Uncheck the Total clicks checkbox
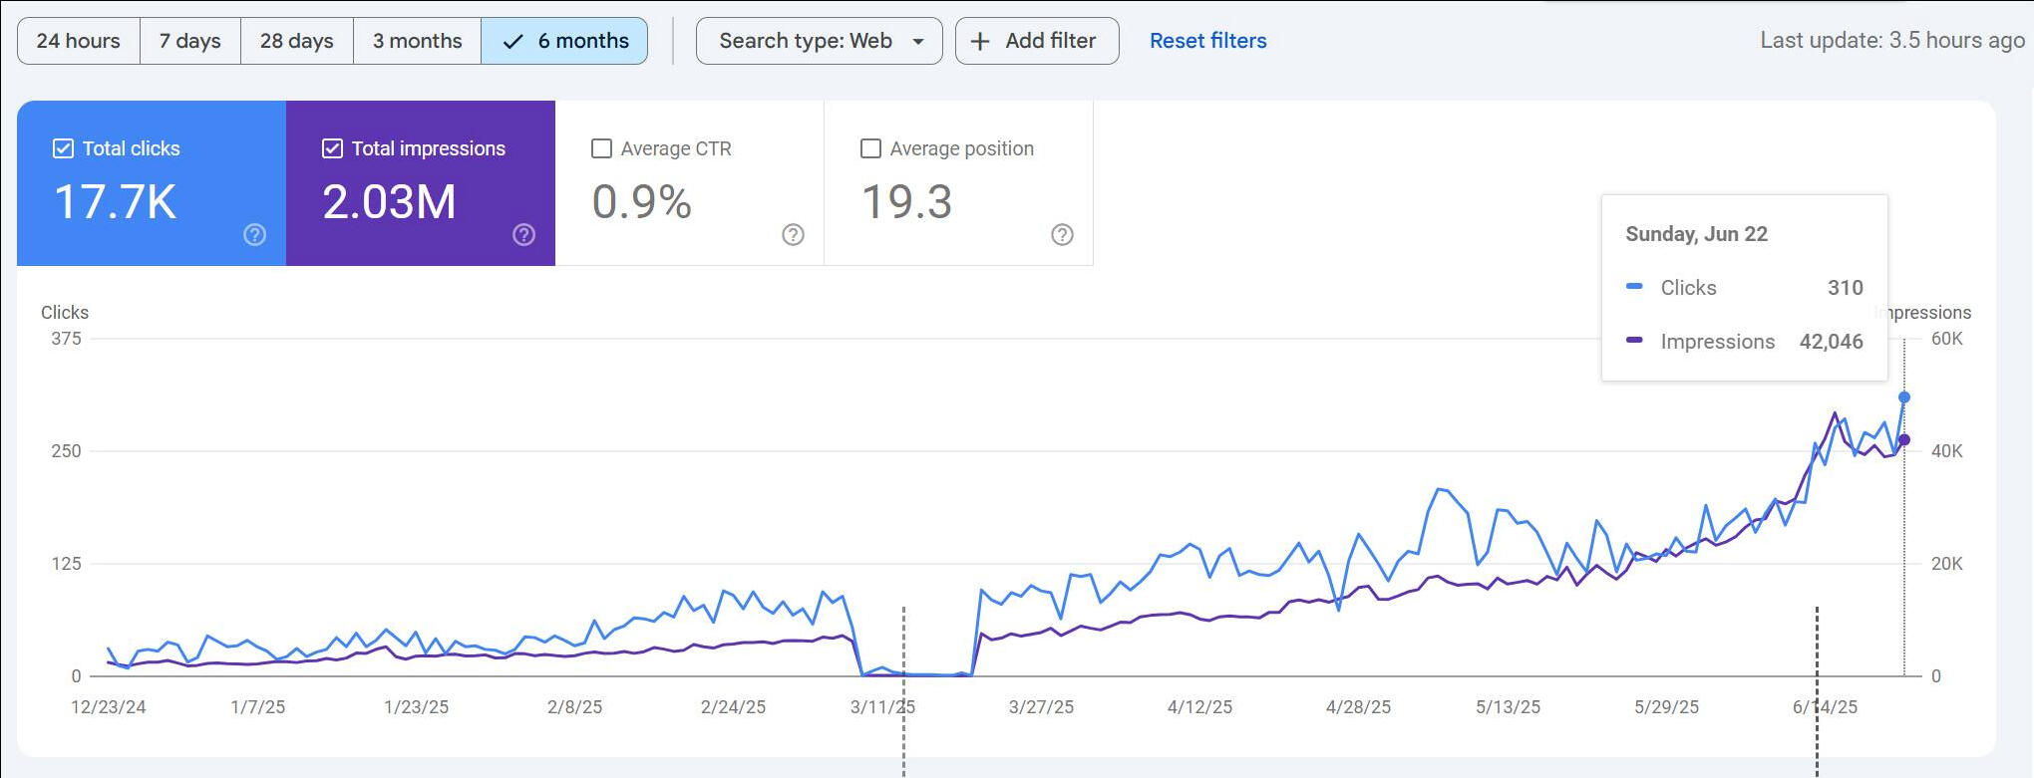Screen dimensions: 2034x778 63,148
